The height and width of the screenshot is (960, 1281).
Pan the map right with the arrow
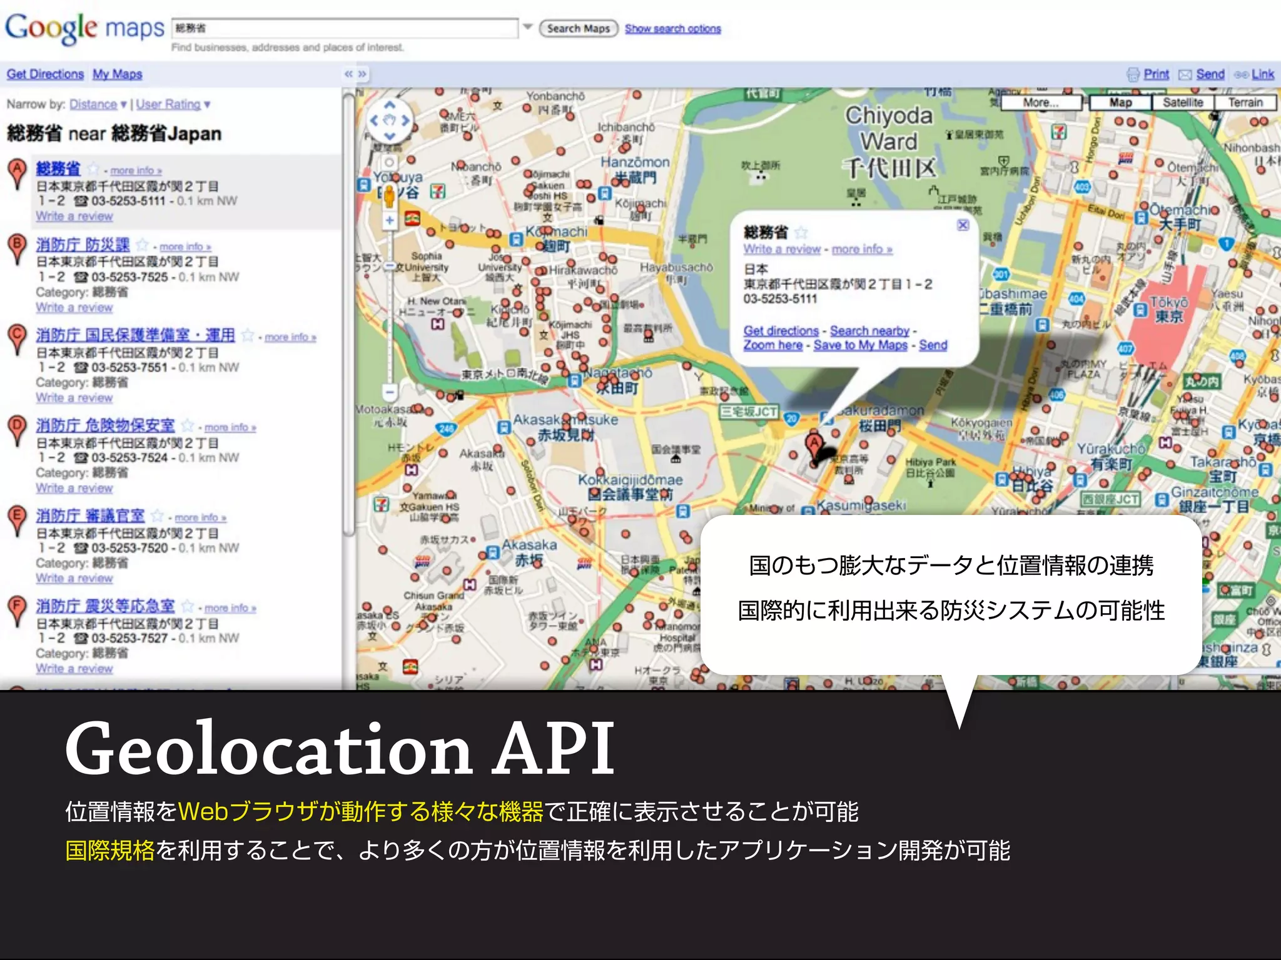coord(405,121)
